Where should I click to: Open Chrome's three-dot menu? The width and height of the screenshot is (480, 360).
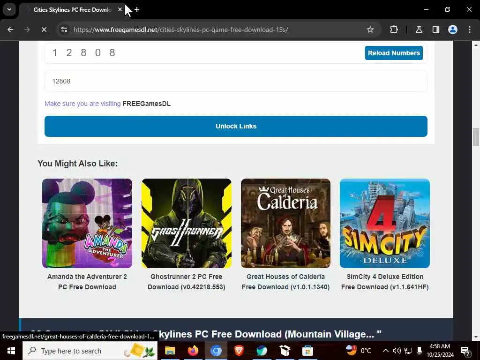[x=470, y=30]
